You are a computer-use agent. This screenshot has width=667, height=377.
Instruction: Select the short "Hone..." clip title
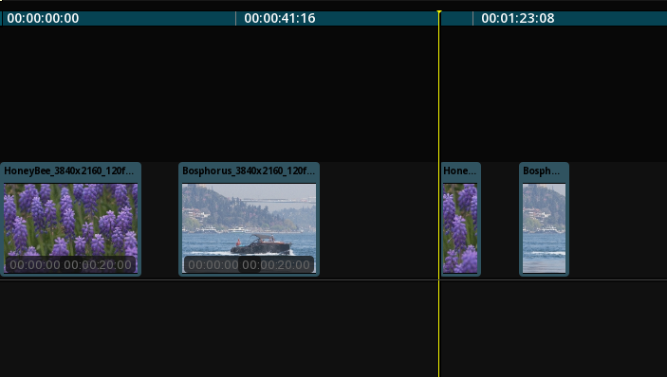pyautogui.click(x=460, y=171)
